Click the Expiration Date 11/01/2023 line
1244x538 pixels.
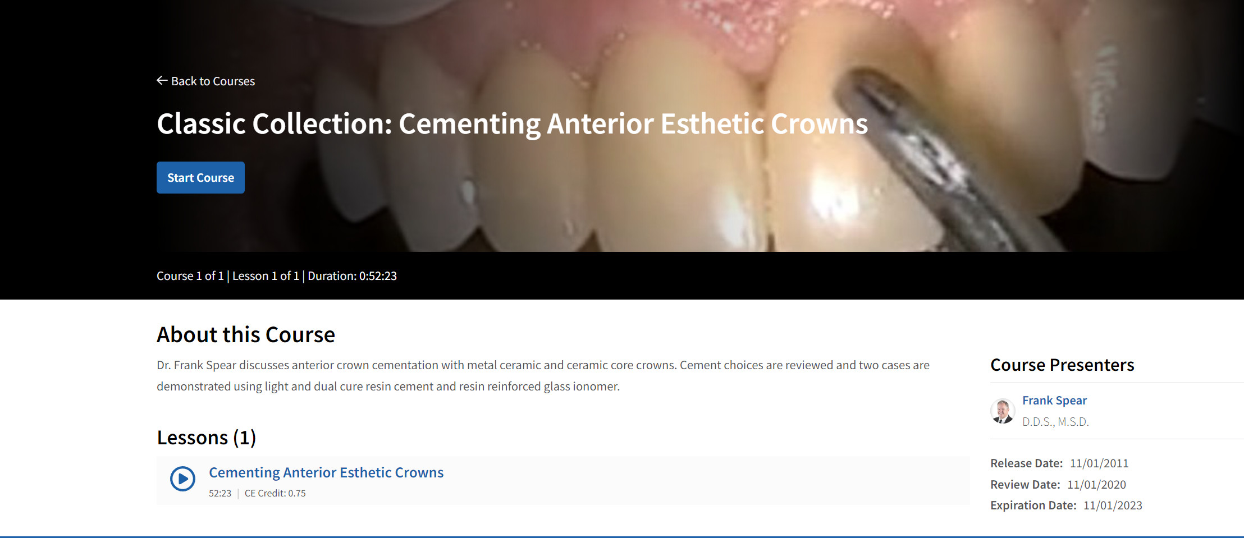(1066, 505)
